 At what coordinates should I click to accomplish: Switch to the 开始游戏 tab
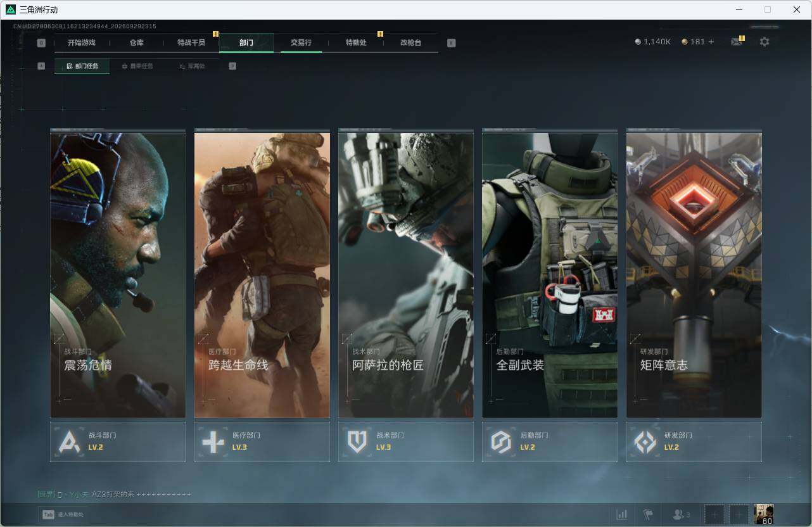coord(82,42)
